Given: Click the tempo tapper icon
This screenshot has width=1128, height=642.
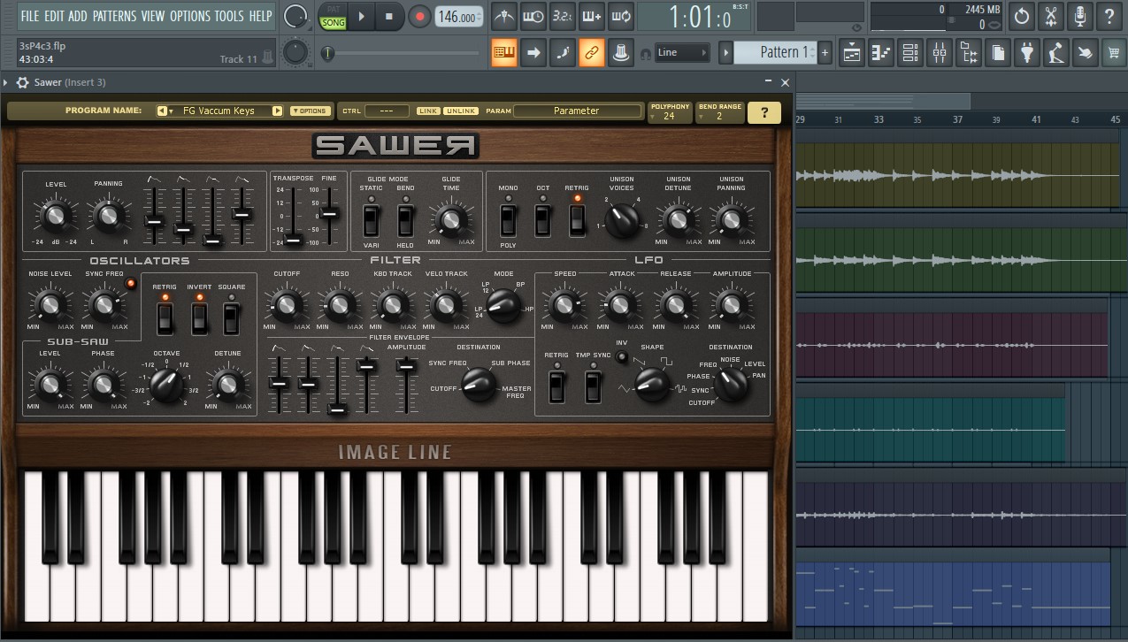Looking at the screenshot, I should point(1055,53).
